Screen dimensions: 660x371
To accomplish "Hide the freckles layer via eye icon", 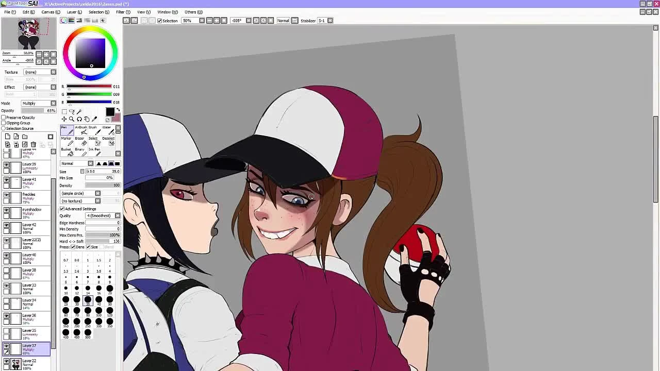I will (6, 195).
